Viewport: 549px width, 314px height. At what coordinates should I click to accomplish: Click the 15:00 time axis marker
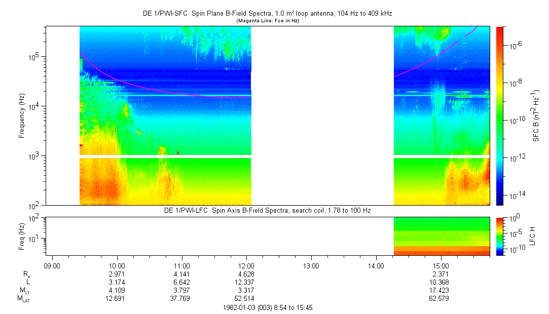click(x=441, y=265)
